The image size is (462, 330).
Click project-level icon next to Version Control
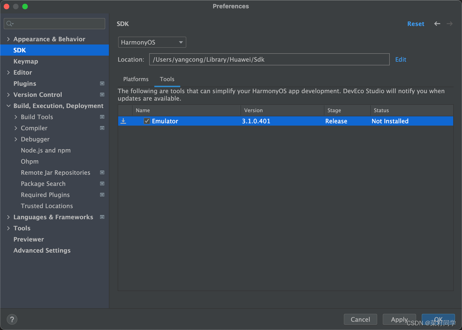(x=102, y=95)
